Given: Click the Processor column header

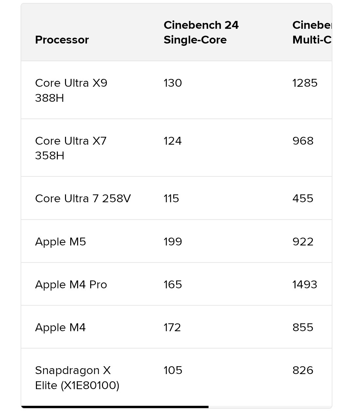Looking at the screenshot, I should point(62,40).
